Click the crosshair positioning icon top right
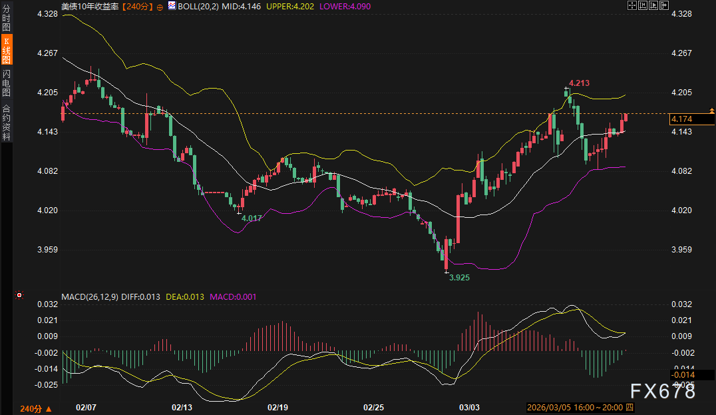This screenshot has height=415, width=716. click(632, 5)
